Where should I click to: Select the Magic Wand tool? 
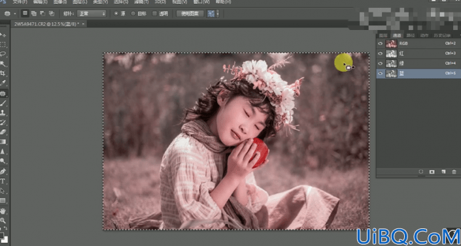coord(3,64)
